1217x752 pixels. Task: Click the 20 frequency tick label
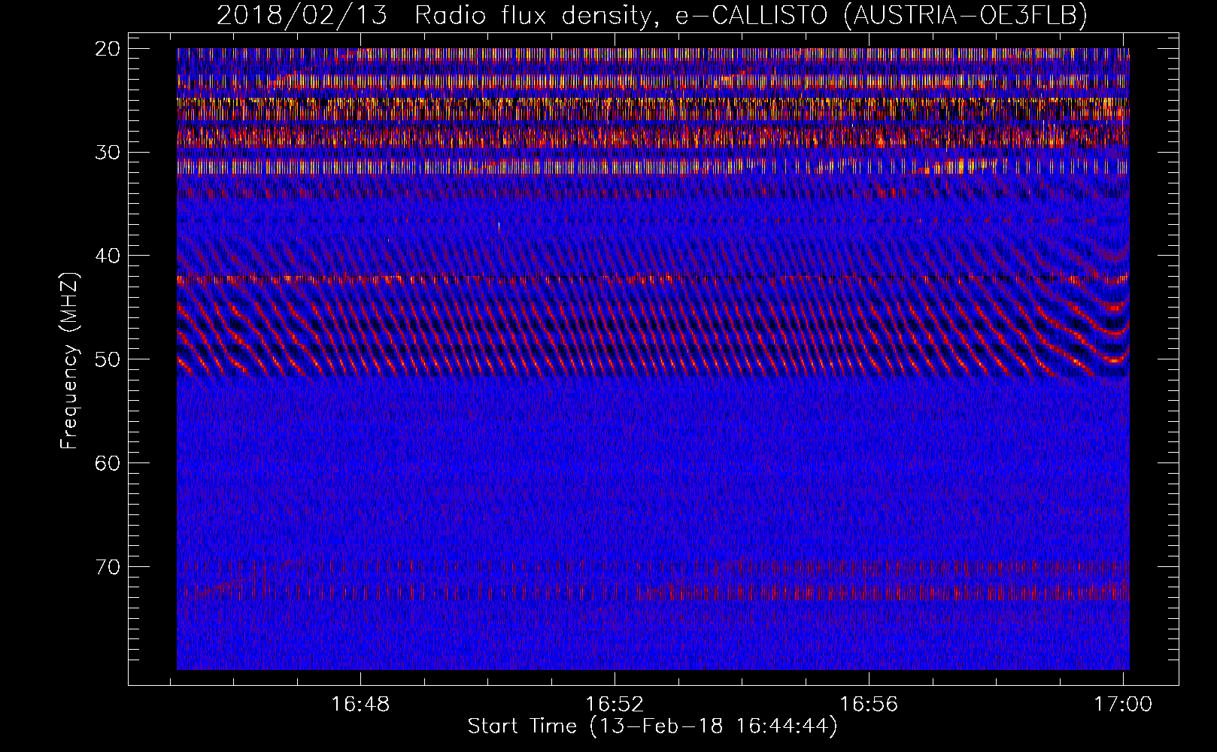click(108, 49)
